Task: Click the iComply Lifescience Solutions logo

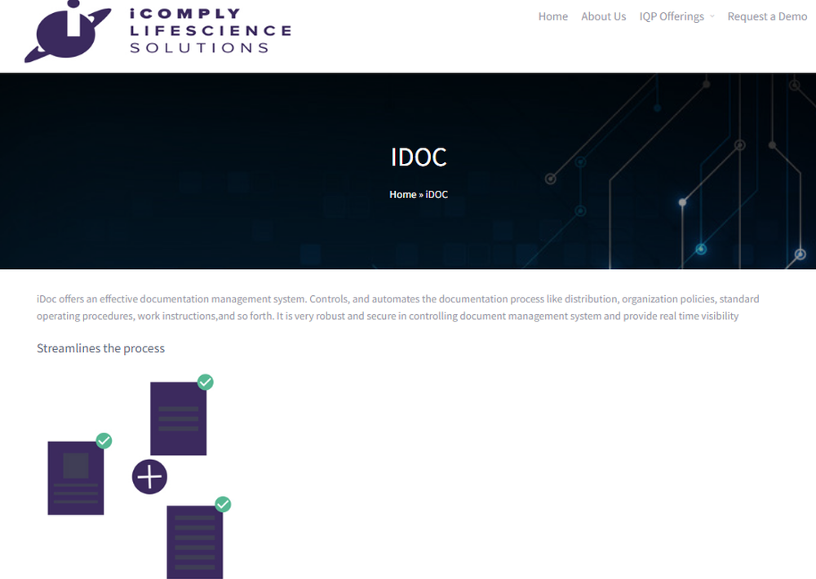Action: coord(157,32)
